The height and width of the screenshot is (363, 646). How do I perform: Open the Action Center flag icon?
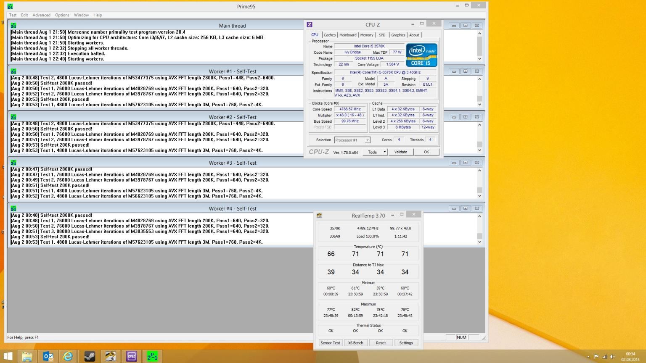point(596,357)
